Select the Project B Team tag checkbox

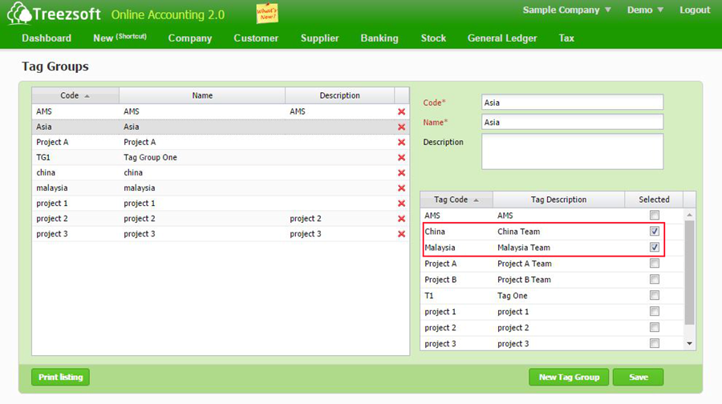point(655,279)
